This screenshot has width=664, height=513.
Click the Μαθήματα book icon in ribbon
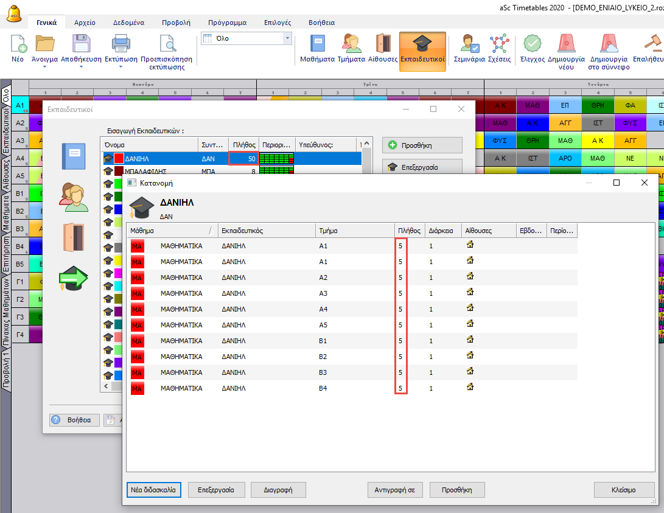317,44
